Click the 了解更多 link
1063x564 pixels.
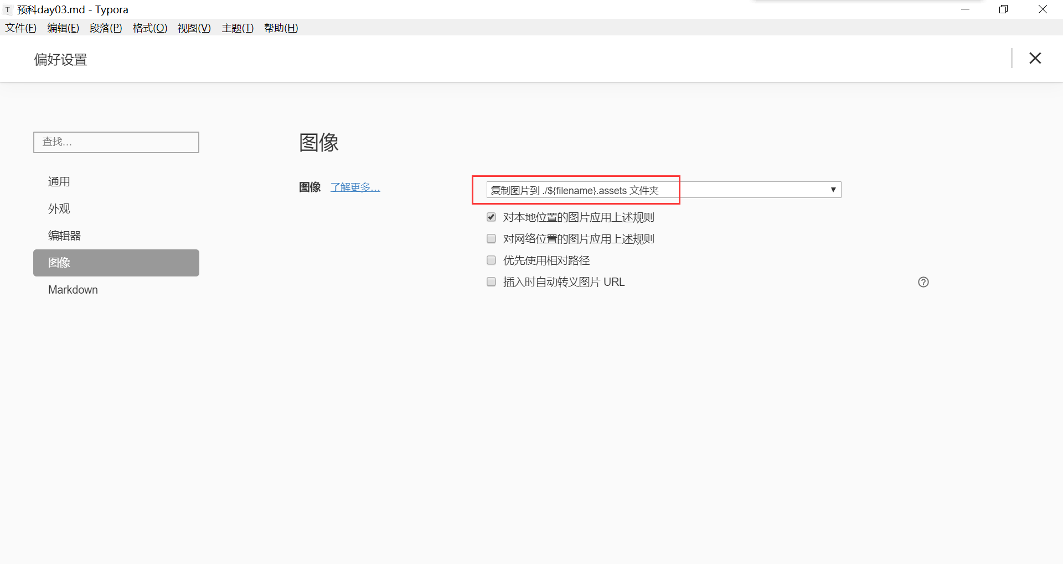pos(355,187)
